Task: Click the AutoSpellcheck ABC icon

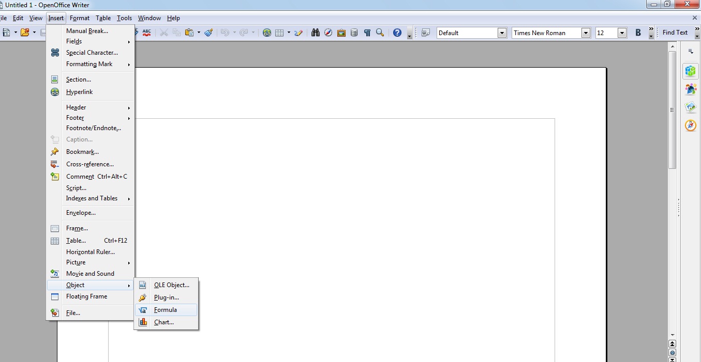Action: click(147, 33)
